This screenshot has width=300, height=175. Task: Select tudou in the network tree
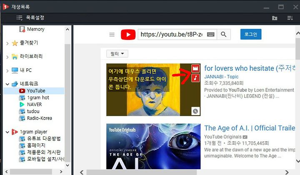click(x=33, y=111)
